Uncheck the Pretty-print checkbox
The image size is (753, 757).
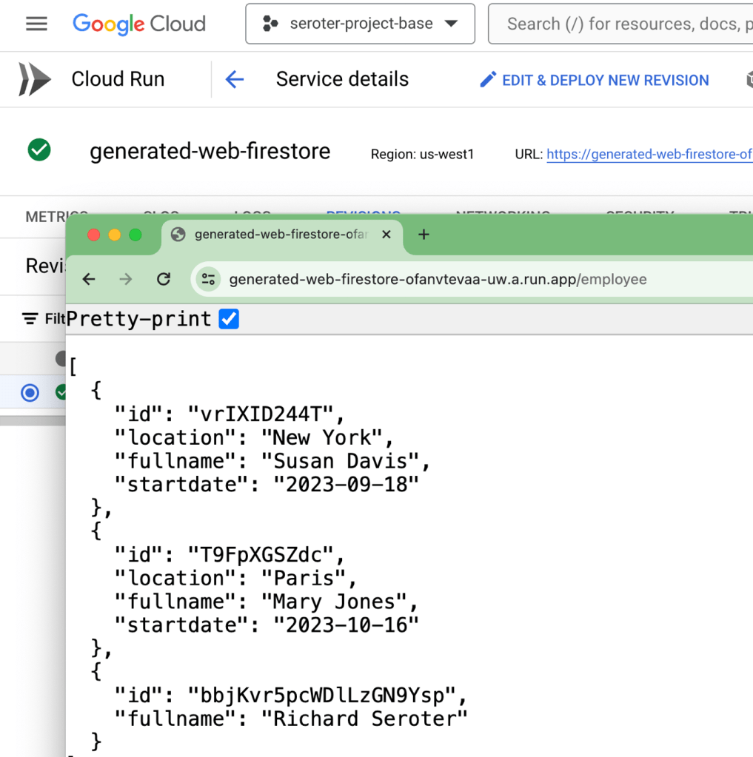pos(229,319)
